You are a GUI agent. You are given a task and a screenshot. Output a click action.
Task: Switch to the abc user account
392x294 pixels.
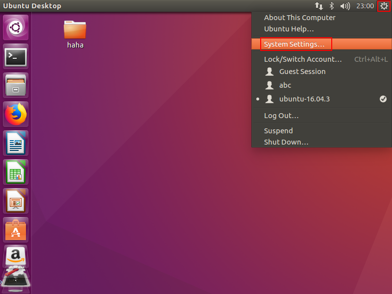point(321,85)
